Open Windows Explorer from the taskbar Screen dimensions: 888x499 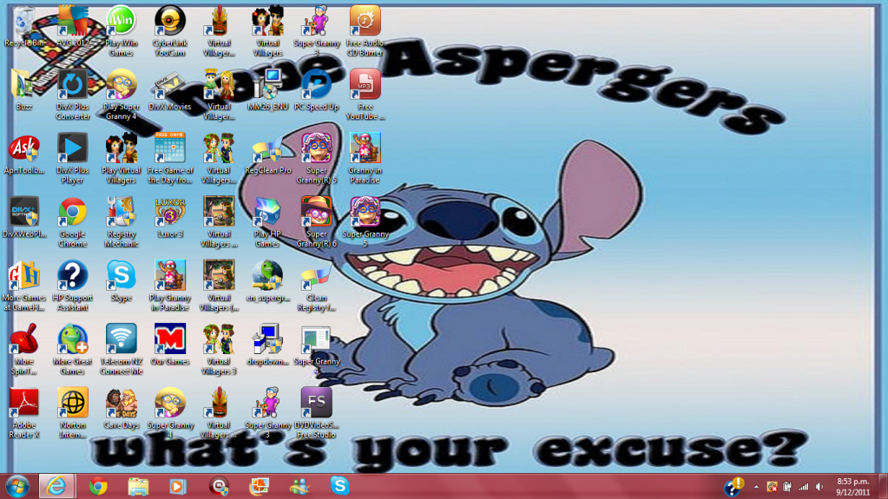pyautogui.click(x=138, y=487)
